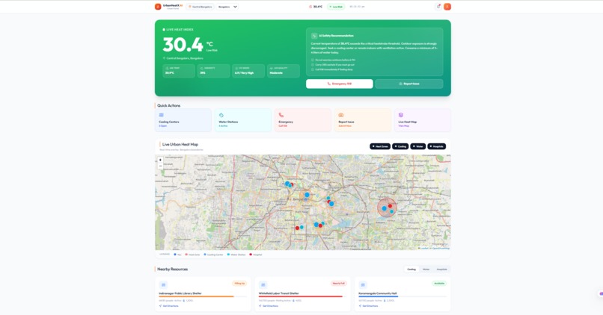
Task: Click the header 30.4°C thermometer reading
Action: [x=316, y=7]
